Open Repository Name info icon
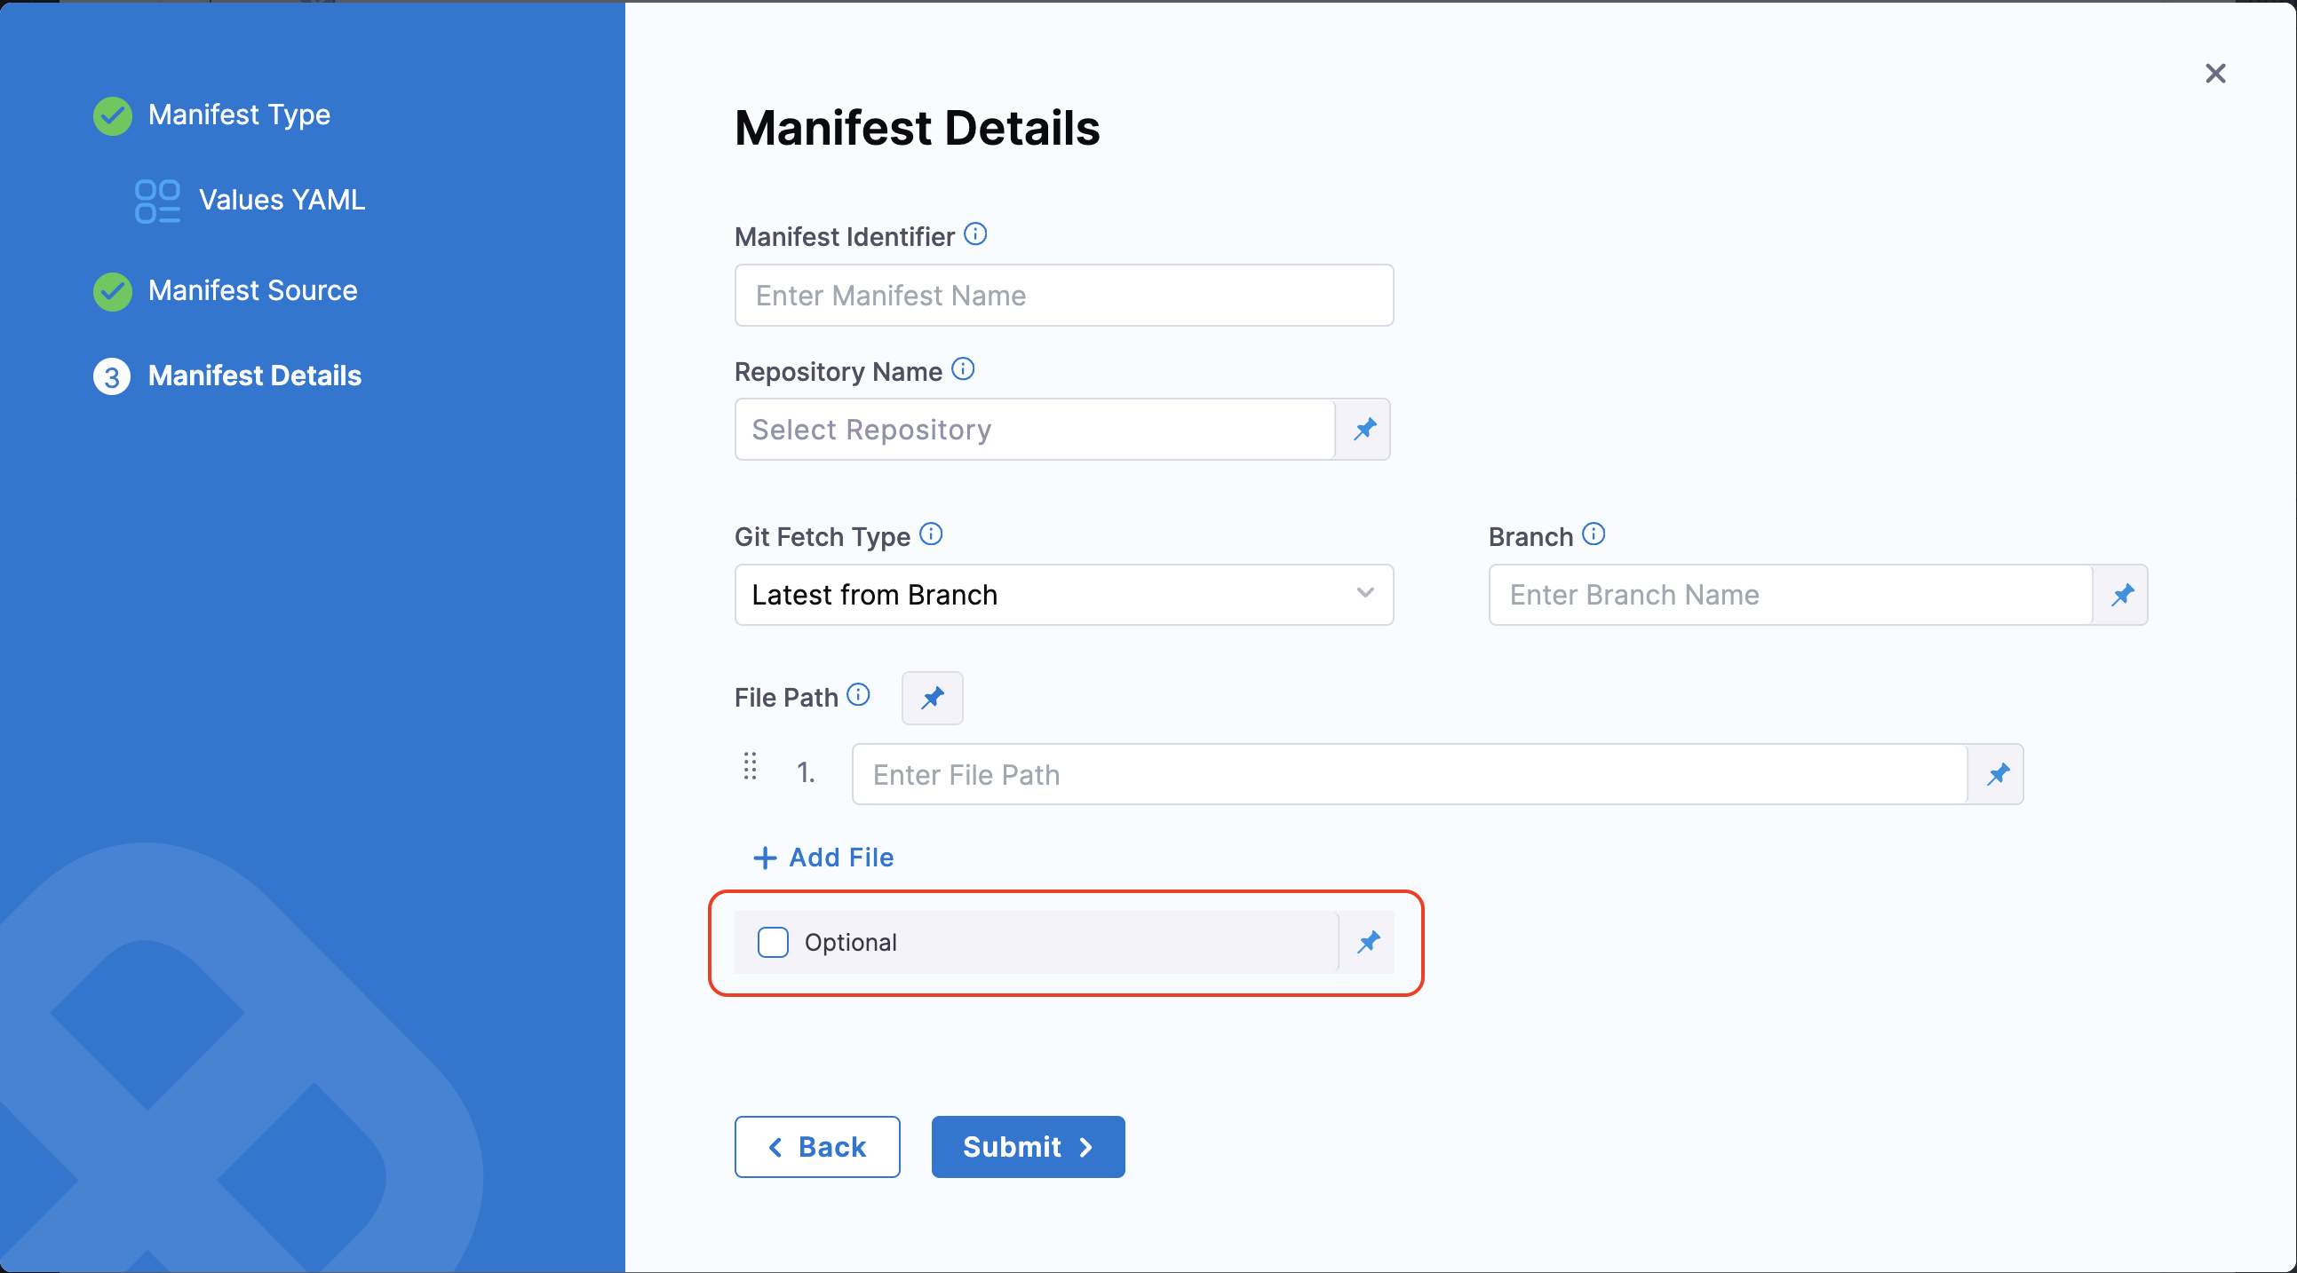Viewport: 2297px width, 1273px height. click(x=963, y=369)
